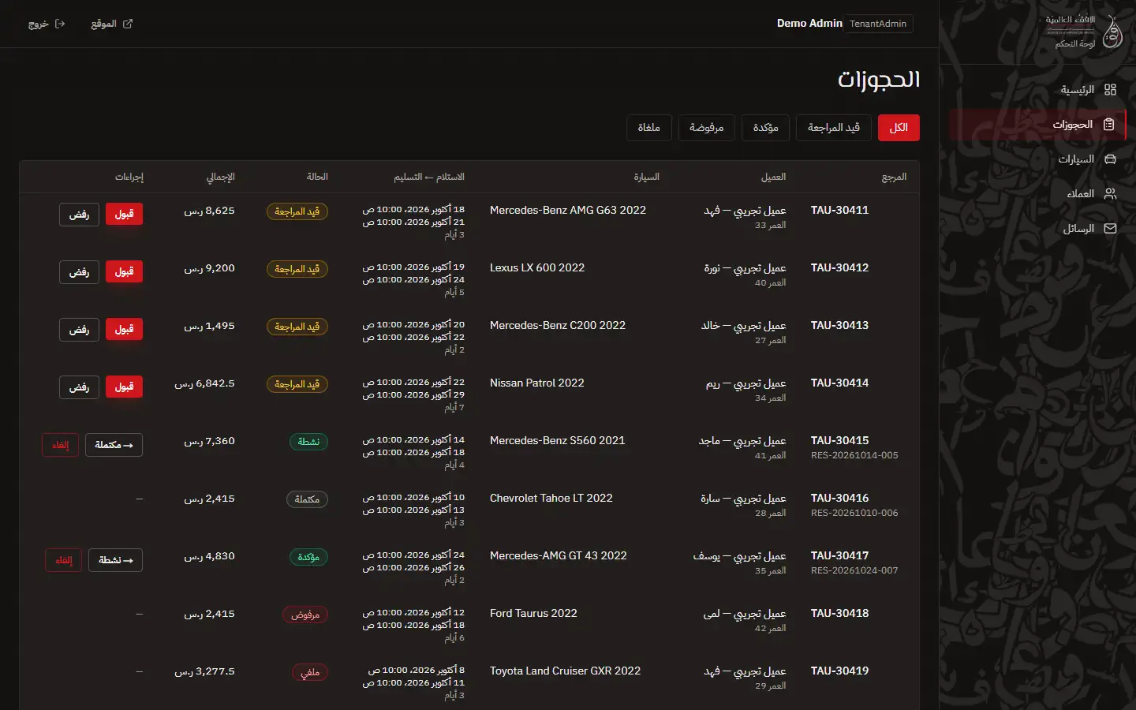Reject booking TAU-30411 with رفض
The width and height of the screenshot is (1136, 710).
click(x=79, y=215)
